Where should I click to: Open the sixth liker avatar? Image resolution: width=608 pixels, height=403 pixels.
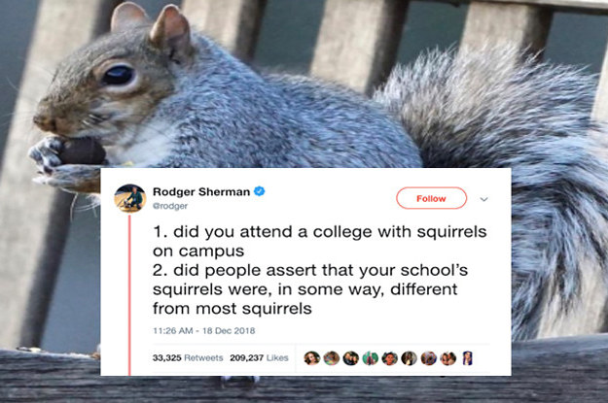point(410,358)
